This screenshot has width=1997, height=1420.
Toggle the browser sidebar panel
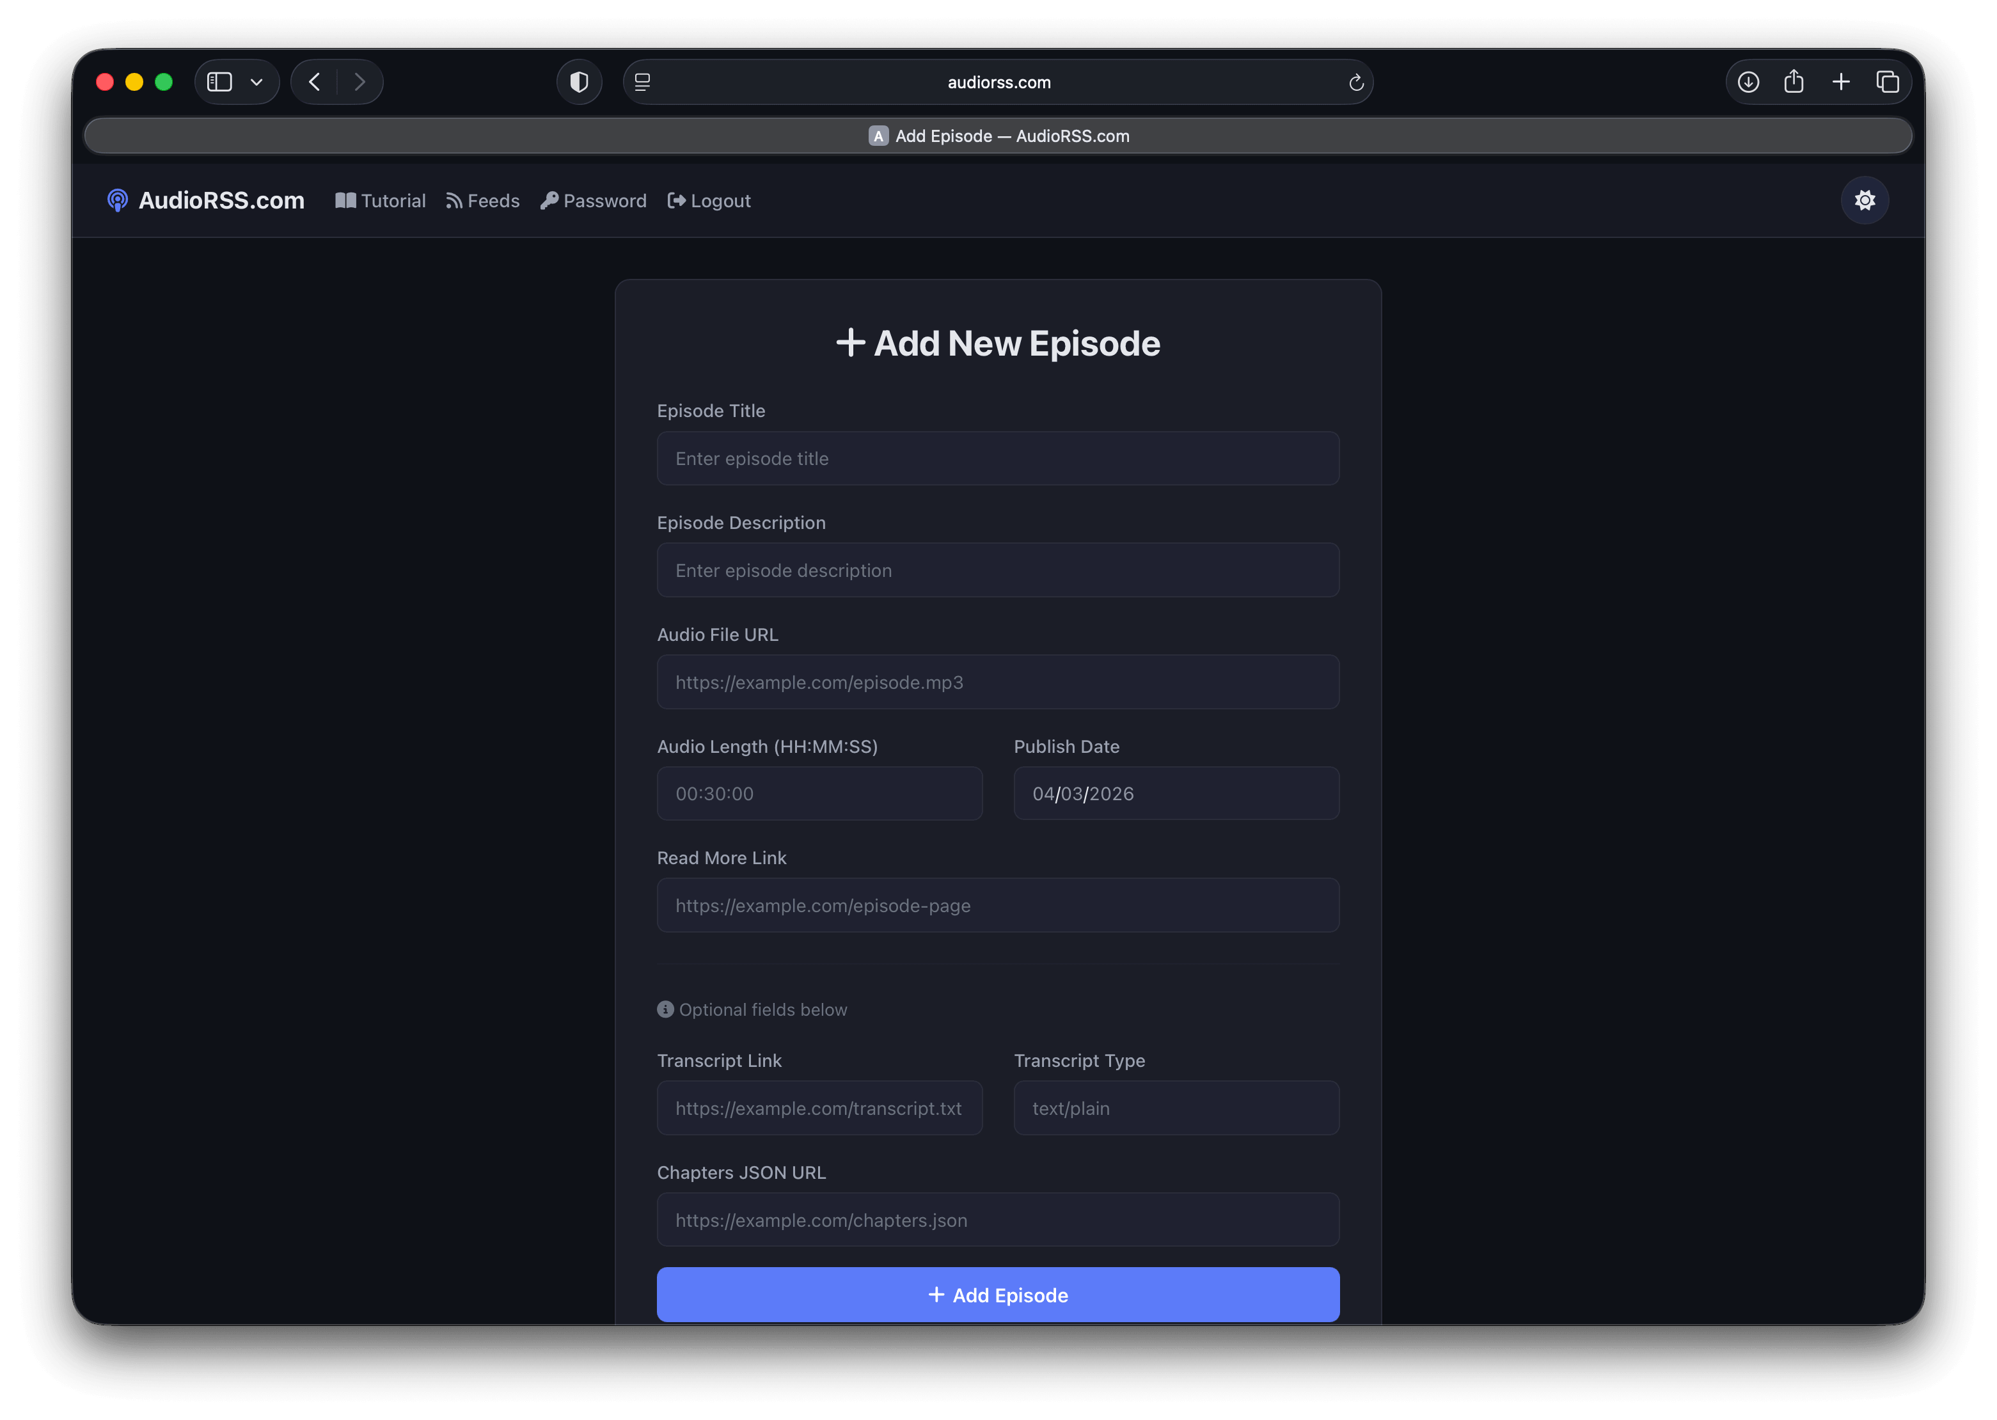click(x=219, y=81)
